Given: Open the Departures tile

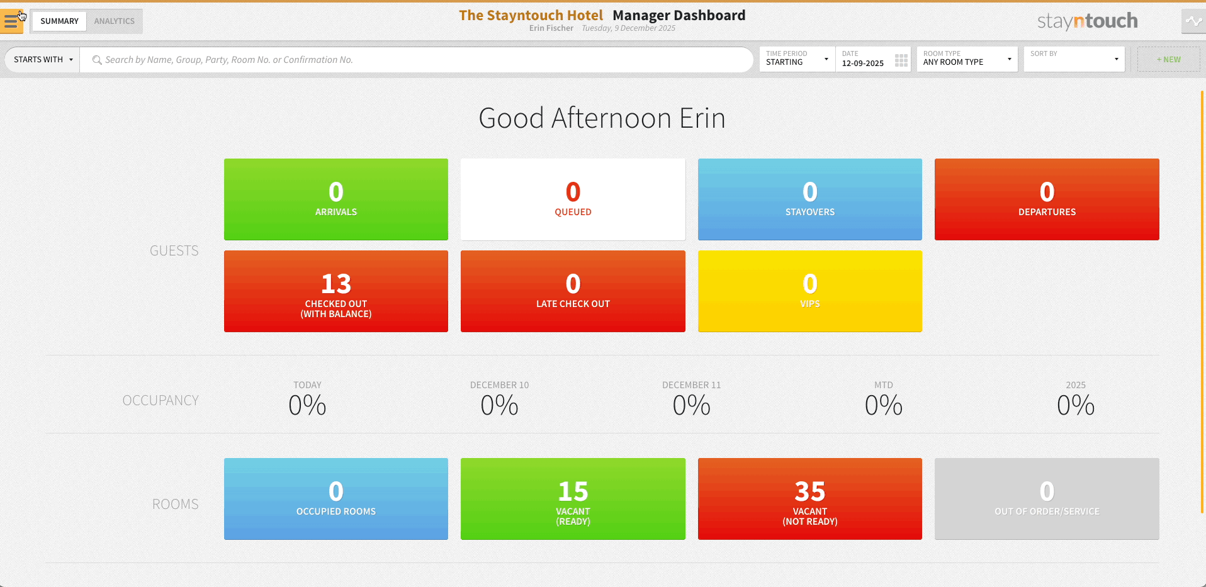Looking at the screenshot, I should coord(1047,199).
